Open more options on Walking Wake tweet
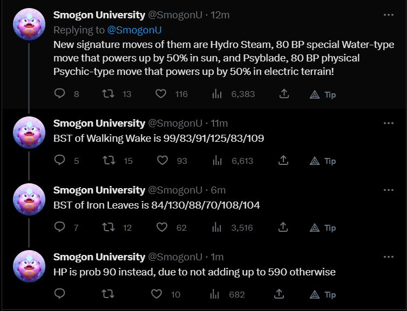 tap(388, 123)
